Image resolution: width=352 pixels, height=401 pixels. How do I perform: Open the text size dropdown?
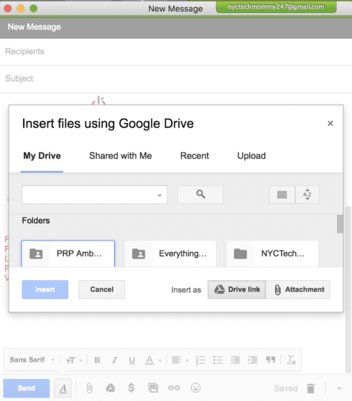[74, 361]
